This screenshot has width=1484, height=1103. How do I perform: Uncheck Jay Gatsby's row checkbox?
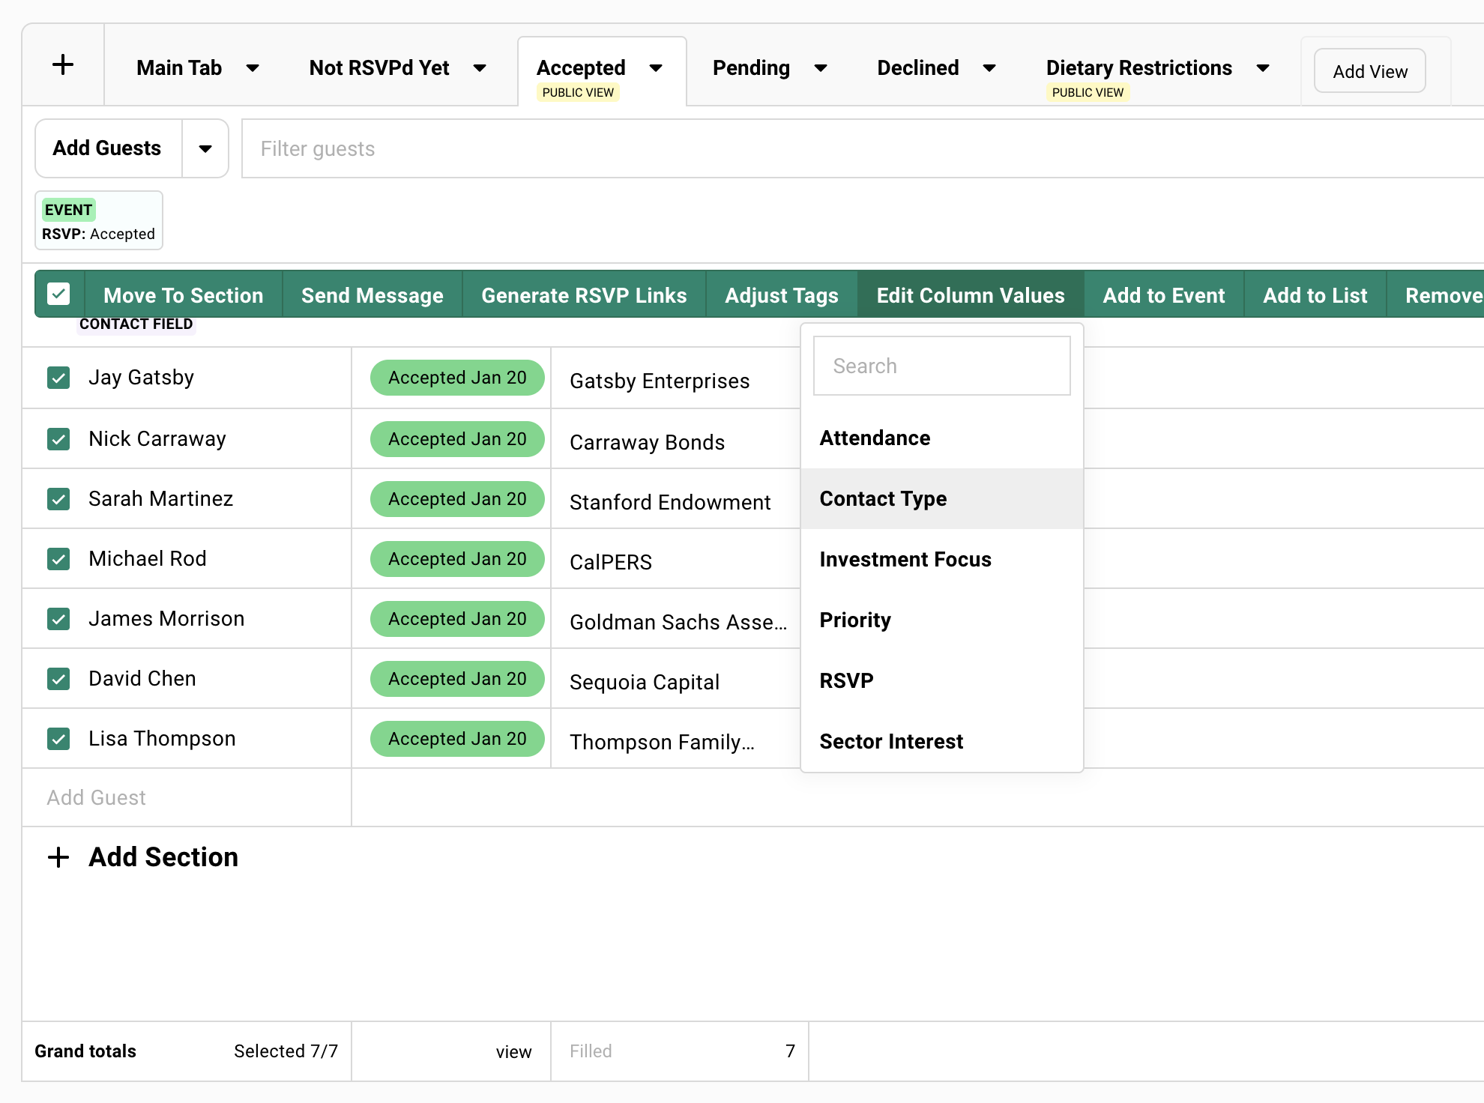coord(58,378)
